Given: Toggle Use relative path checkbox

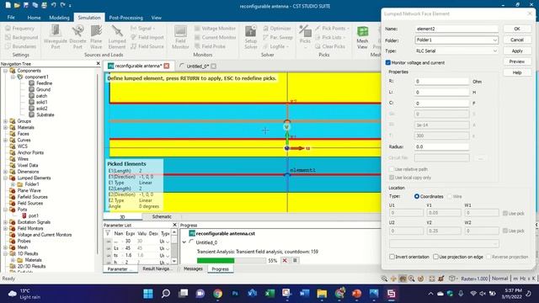Looking at the screenshot, I should pyautogui.click(x=391, y=169).
